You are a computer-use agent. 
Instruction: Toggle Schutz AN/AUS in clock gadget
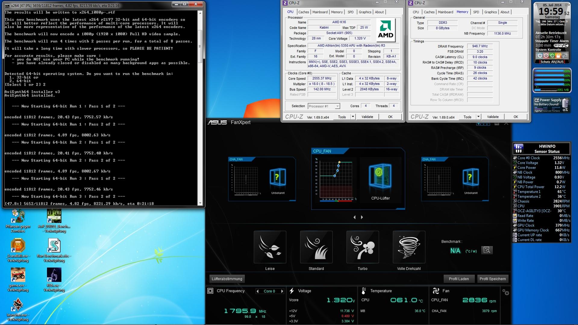[552, 62]
